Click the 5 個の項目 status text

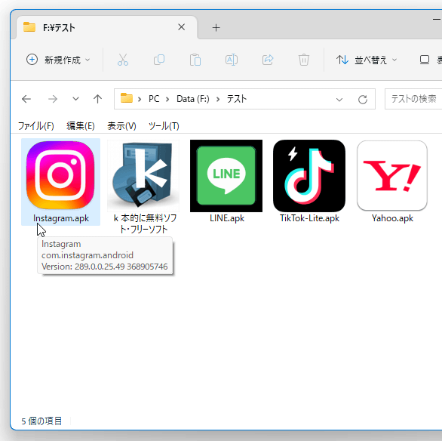coord(41,421)
